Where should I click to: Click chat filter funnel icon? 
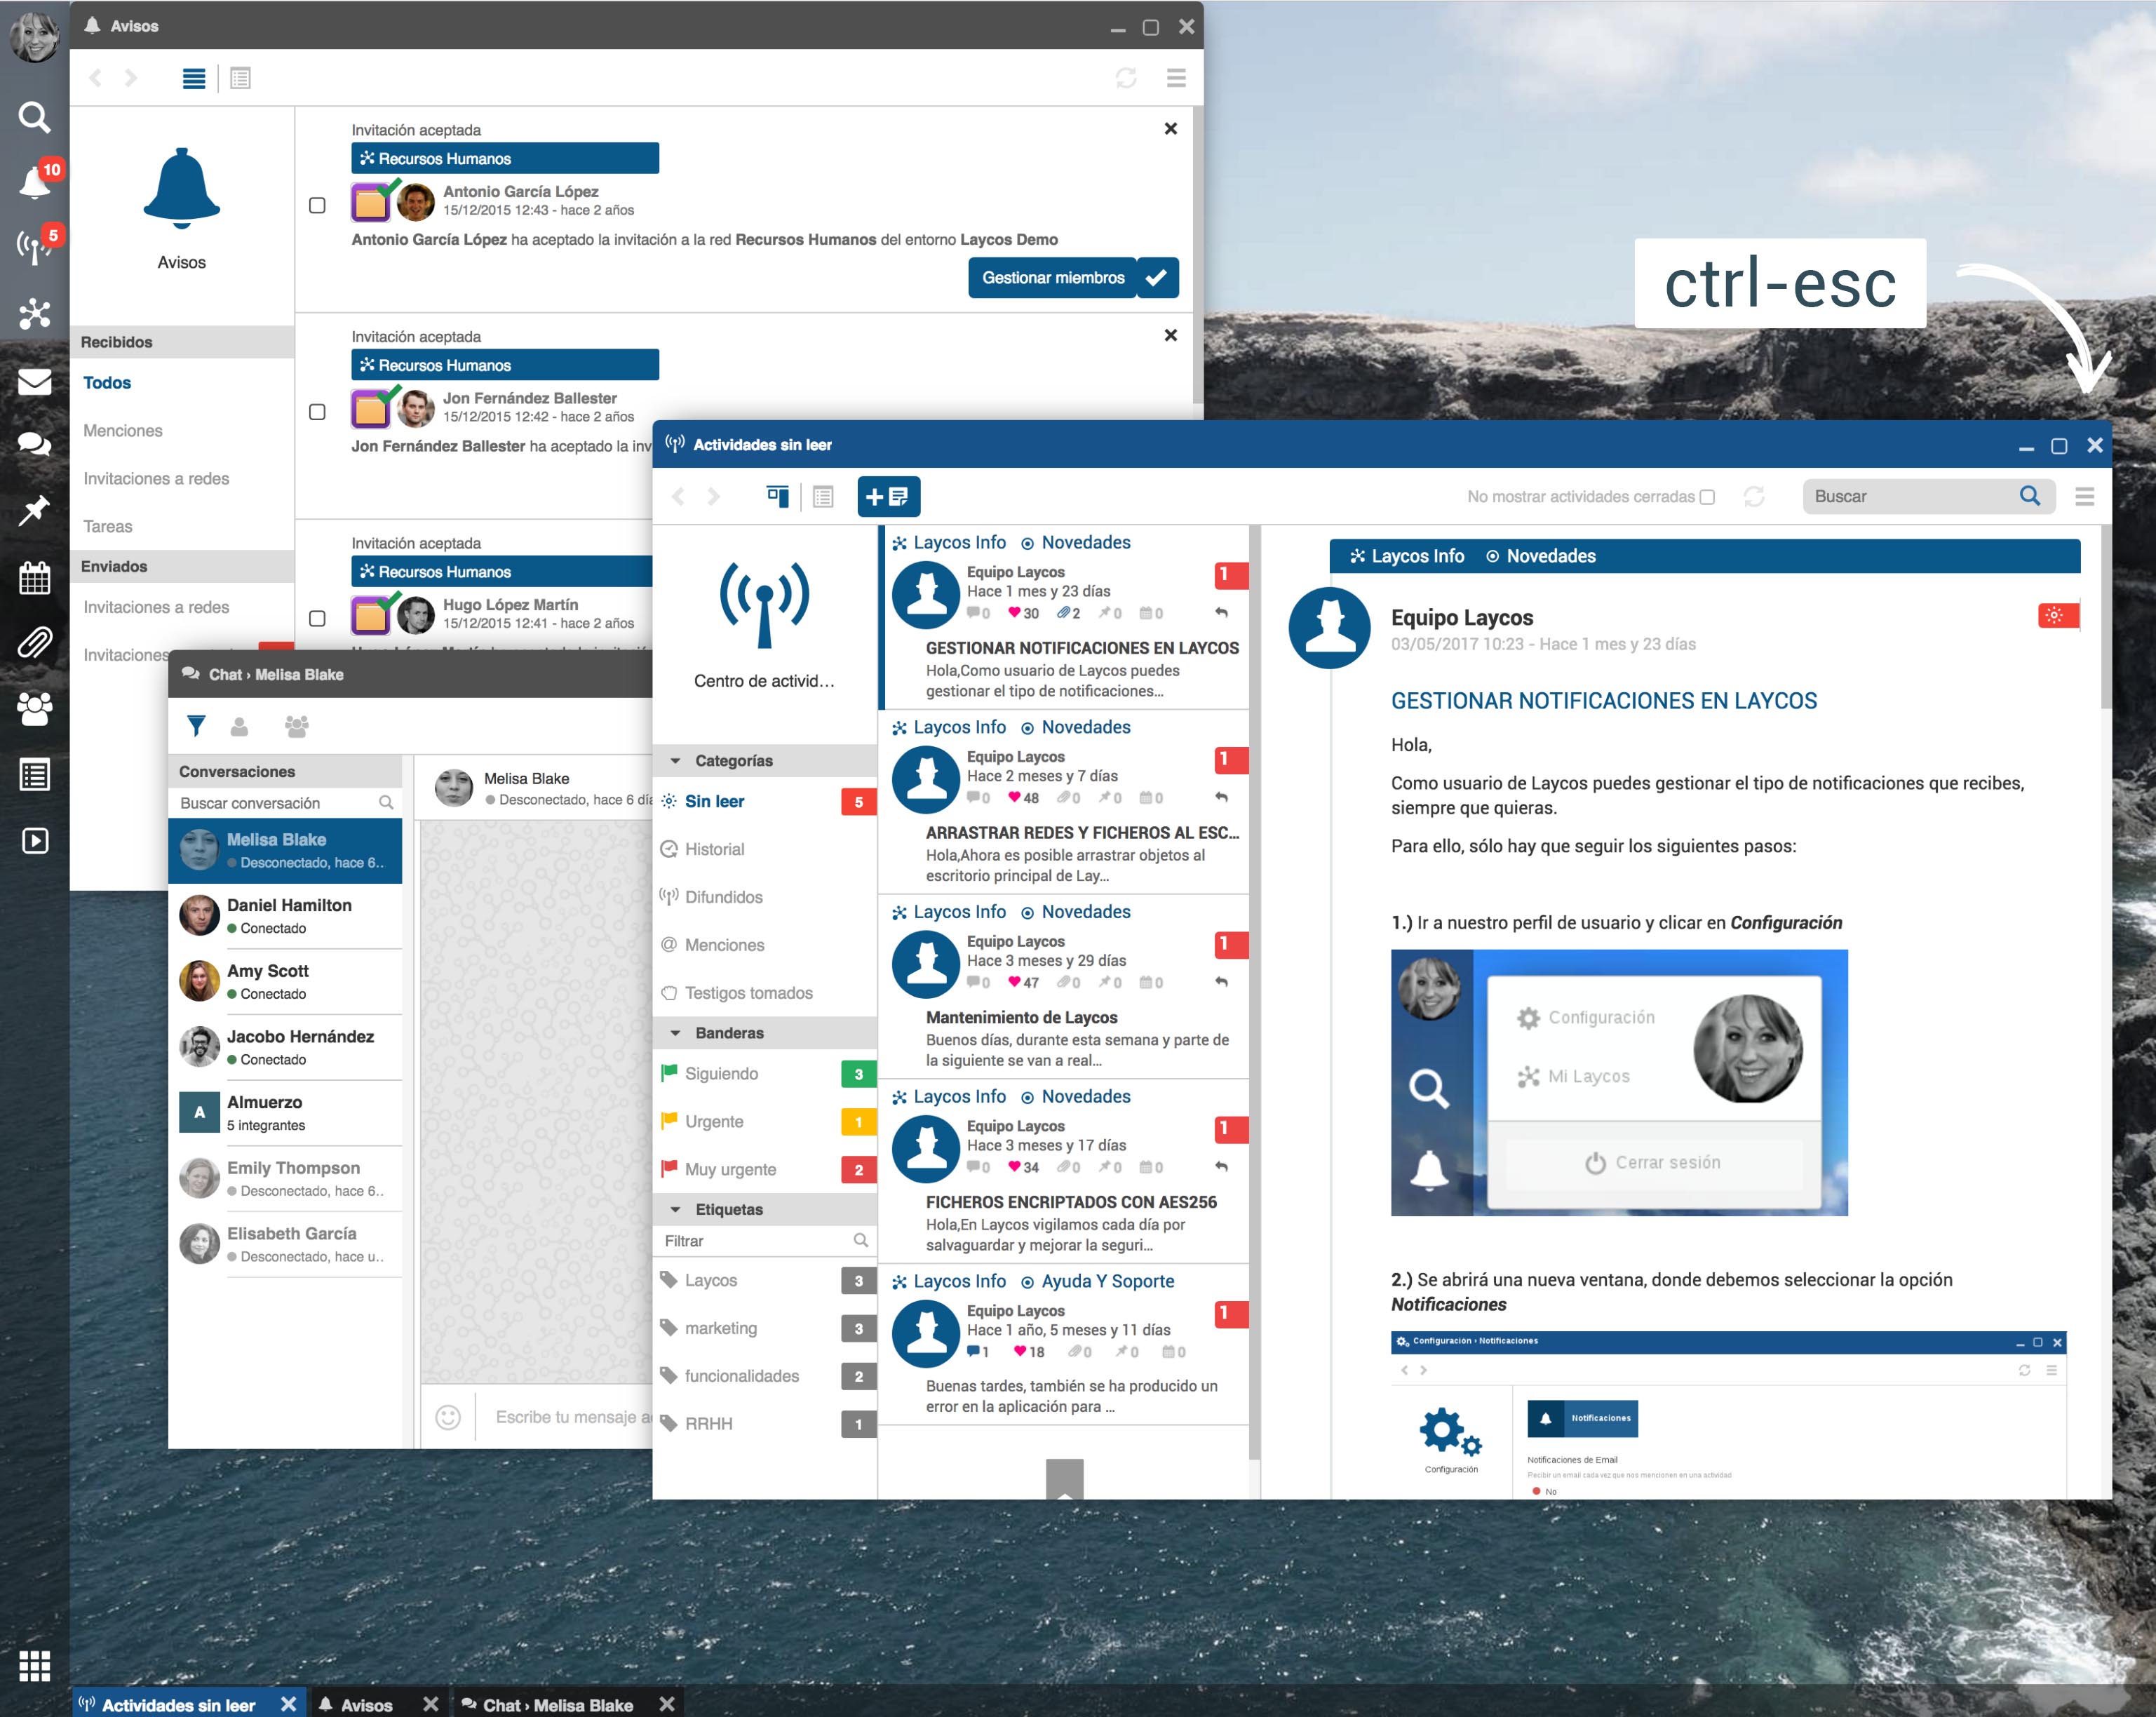[196, 726]
